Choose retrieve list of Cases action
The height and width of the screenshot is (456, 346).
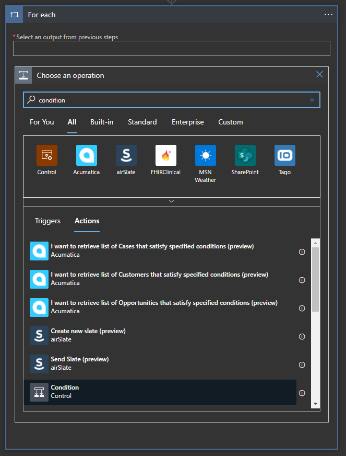click(160, 250)
